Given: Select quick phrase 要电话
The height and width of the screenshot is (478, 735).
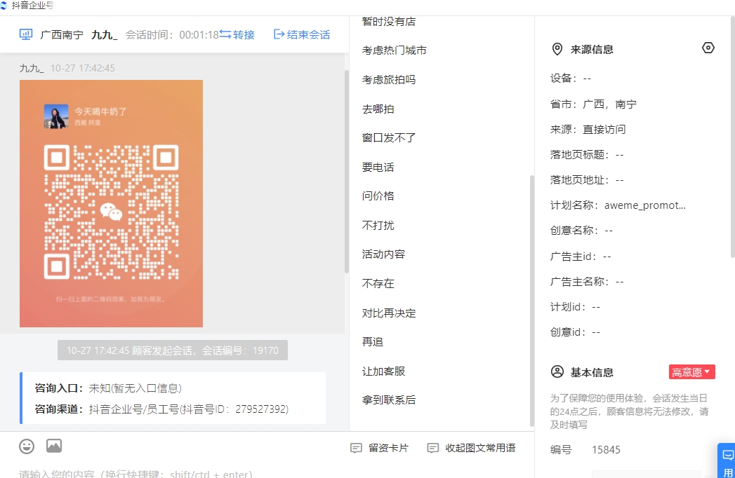Looking at the screenshot, I should tap(378, 167).
